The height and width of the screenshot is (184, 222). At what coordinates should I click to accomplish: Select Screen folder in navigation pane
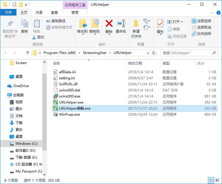tap(18, 63)
